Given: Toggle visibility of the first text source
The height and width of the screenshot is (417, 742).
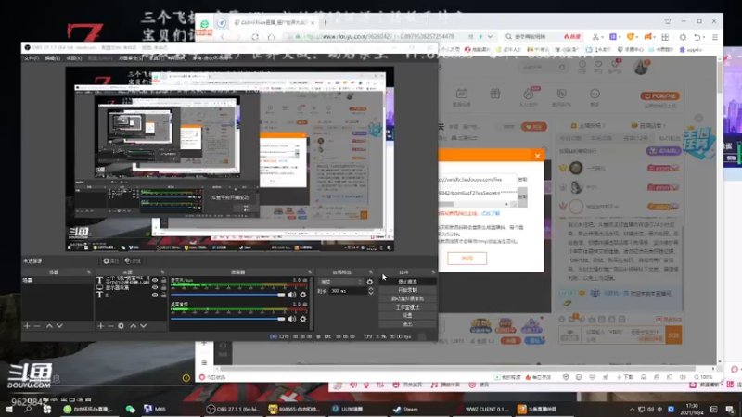Looking at the screenshot, I should point(155,281).
